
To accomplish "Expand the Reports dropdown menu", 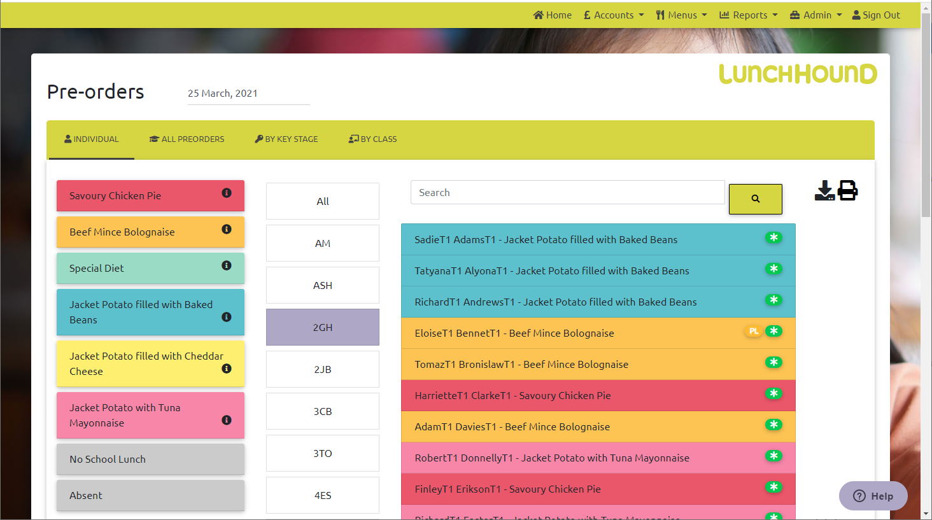I will (749, 15).
